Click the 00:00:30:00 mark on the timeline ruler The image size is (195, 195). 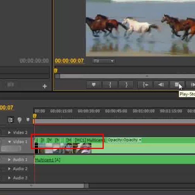point(89,111)
